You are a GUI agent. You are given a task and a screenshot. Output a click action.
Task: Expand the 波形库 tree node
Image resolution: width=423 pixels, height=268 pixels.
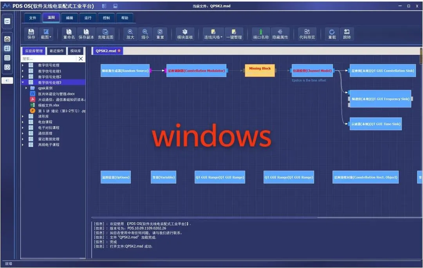pos(23,116)
